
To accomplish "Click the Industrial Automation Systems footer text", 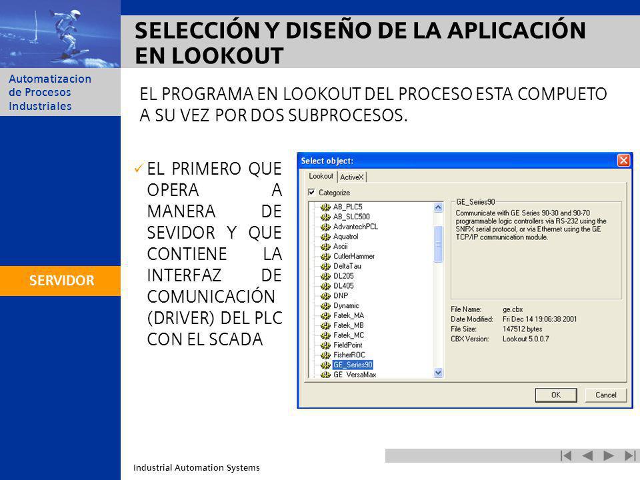I will pos(196,468).
